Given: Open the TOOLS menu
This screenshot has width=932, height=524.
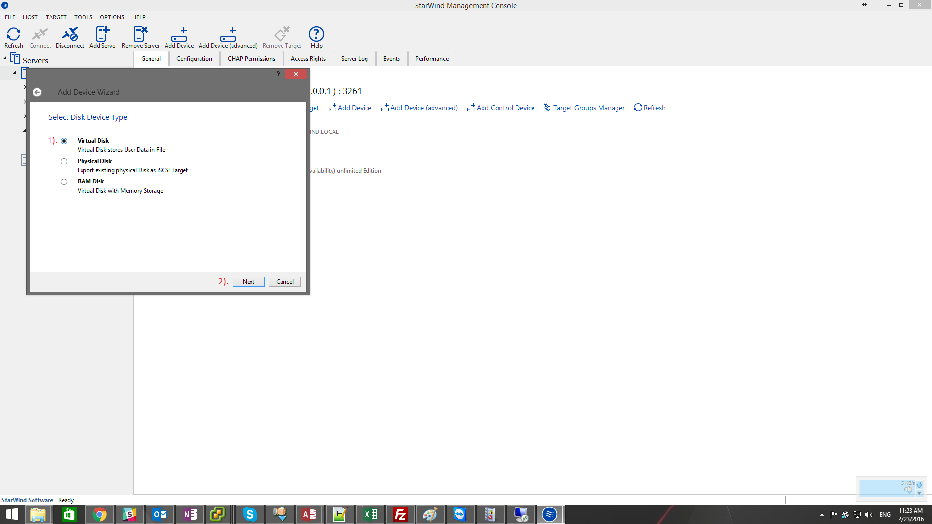Looking at the screenshot, I should pos(83,17).
